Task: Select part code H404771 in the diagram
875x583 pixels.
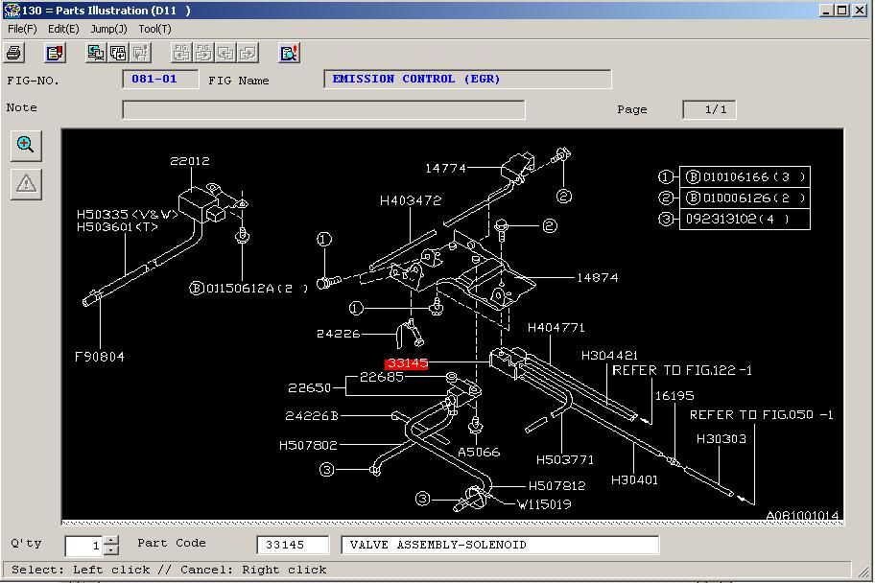Action: [x=556, y=328]
